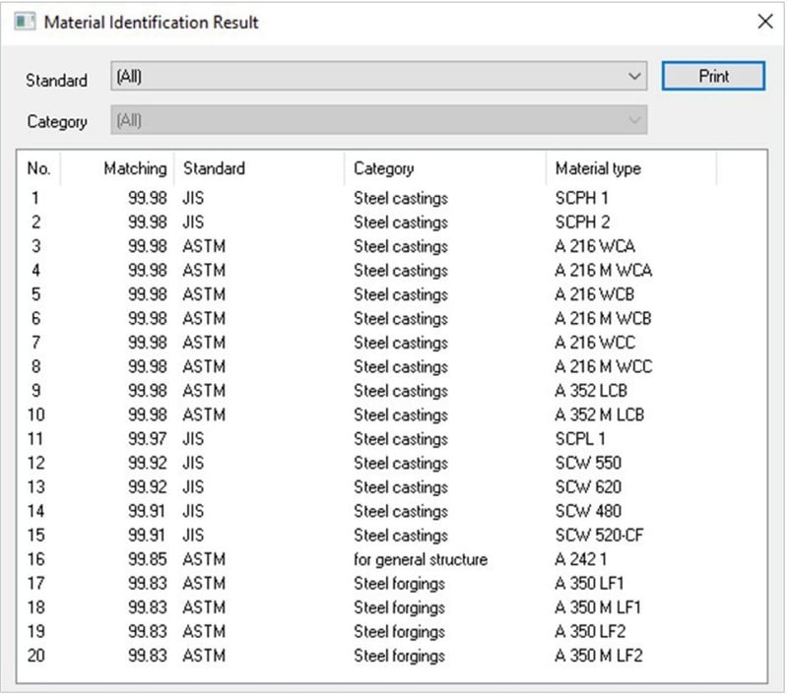Viewport: 788px width, 699px height.
Task: Select the SCPH 2 result row
Action: (581, 222)
